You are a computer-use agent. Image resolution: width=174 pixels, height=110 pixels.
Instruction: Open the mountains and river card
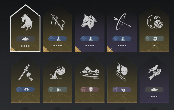[x=90, y=79]
